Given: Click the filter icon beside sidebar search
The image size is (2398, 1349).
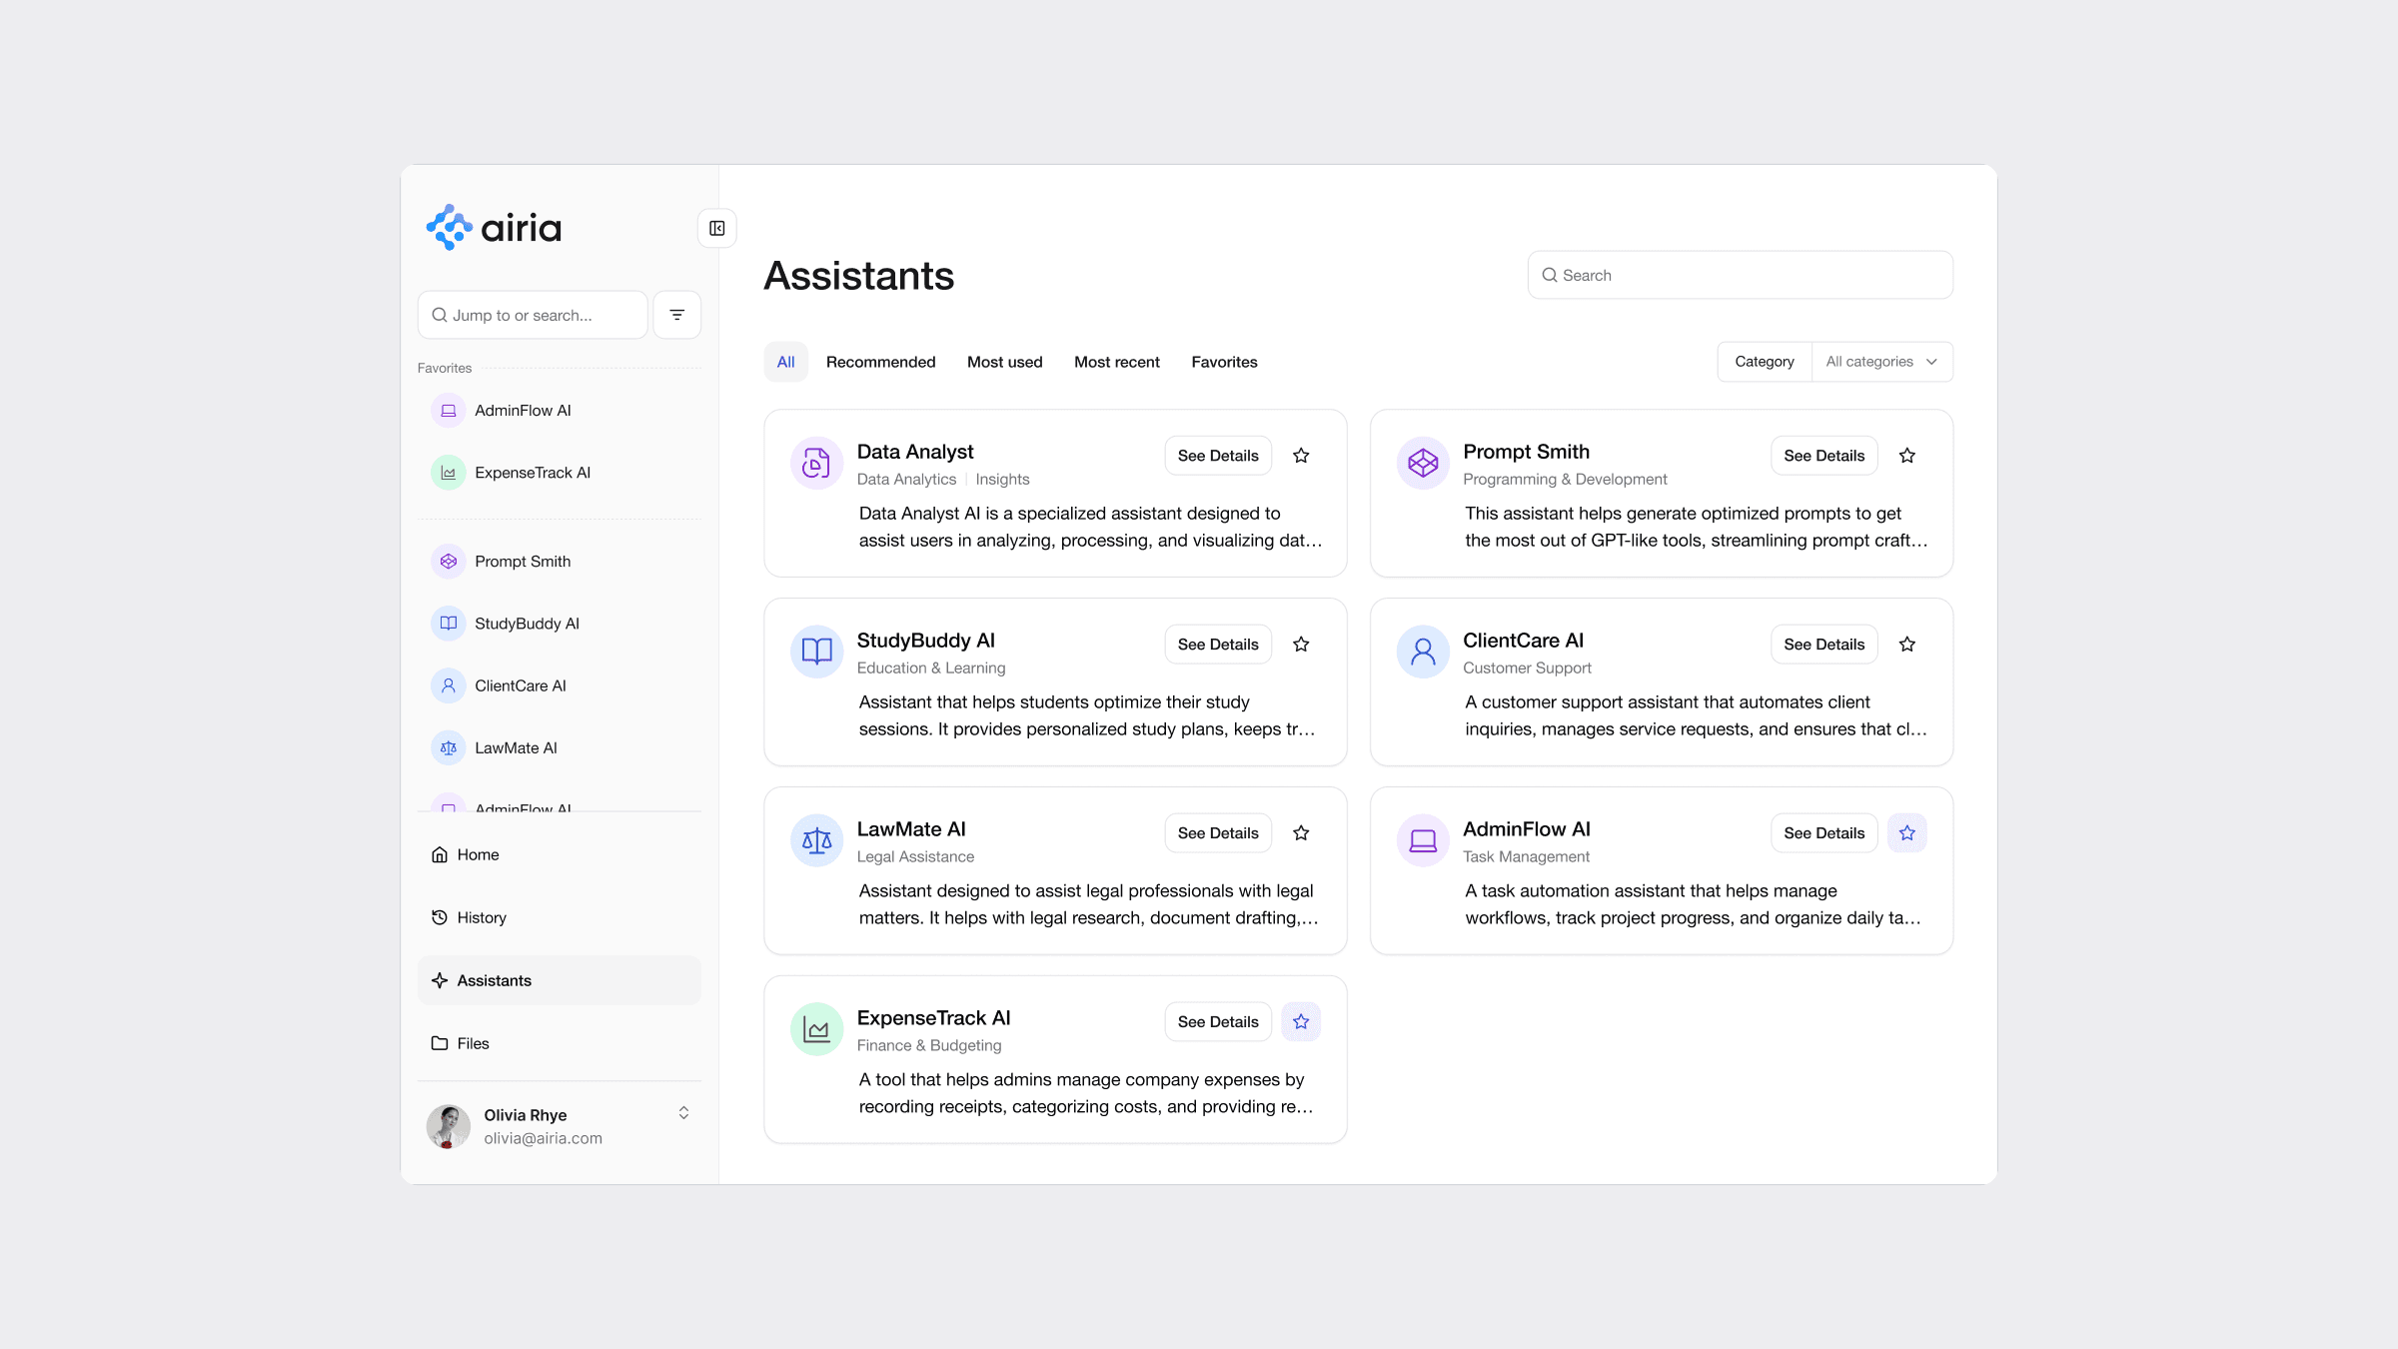Looking at the screenshot, I should [x=676, y=315].
